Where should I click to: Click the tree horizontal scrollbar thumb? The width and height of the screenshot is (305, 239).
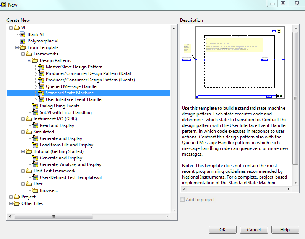(x=54, y=216)
